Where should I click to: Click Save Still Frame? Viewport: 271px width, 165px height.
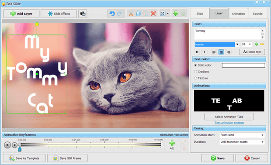tap(67, 158)
